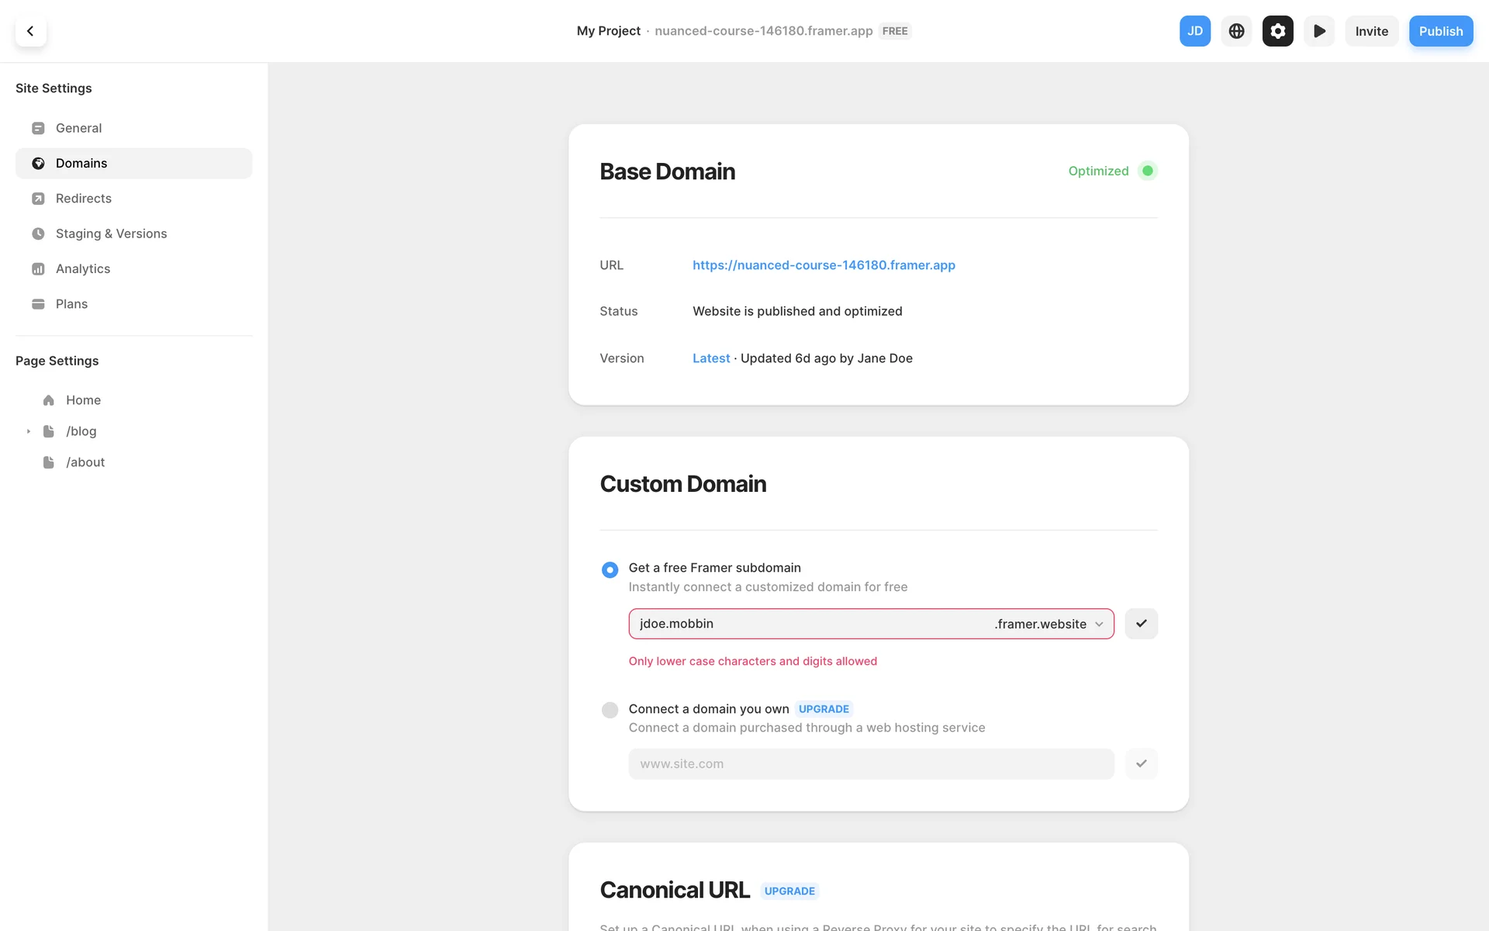Click the Publish button
1489x931 pixels.
pos(1440,31)
